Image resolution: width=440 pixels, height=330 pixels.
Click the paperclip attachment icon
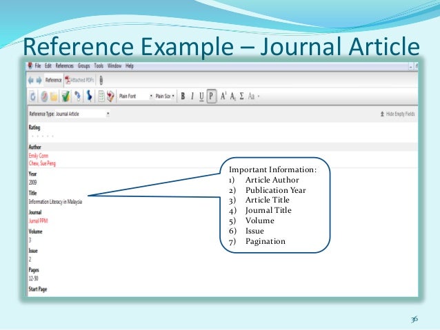click(x=101, y=81)
